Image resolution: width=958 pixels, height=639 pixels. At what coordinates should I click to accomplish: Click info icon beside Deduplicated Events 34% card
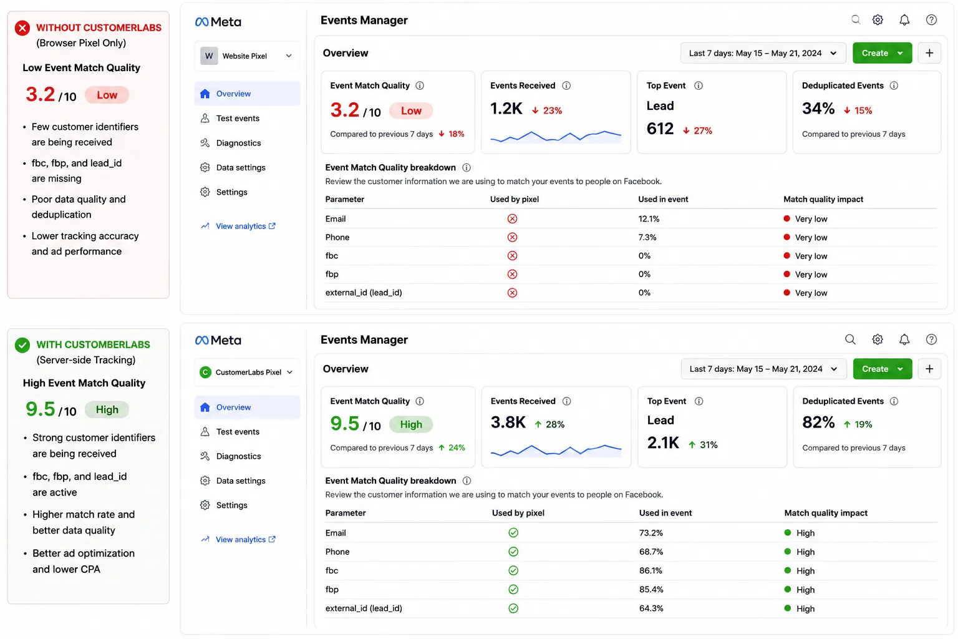click(894, 85)
